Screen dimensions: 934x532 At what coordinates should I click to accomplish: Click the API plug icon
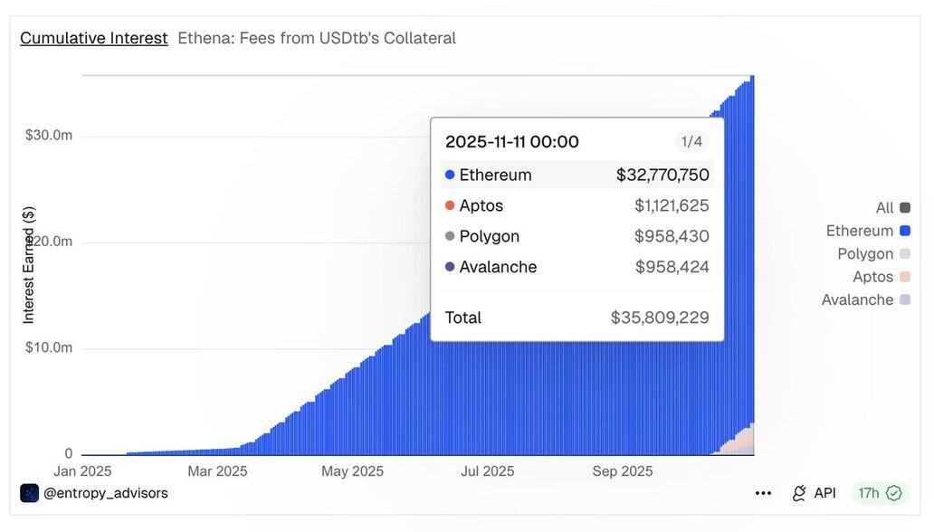coord(799,493)
